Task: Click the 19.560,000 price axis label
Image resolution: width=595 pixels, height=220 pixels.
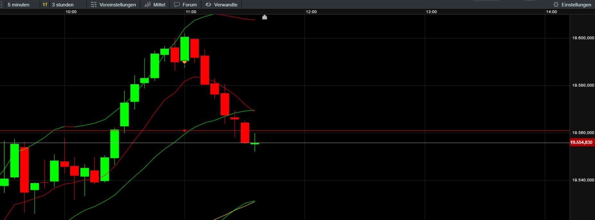Action: [583, 133]
